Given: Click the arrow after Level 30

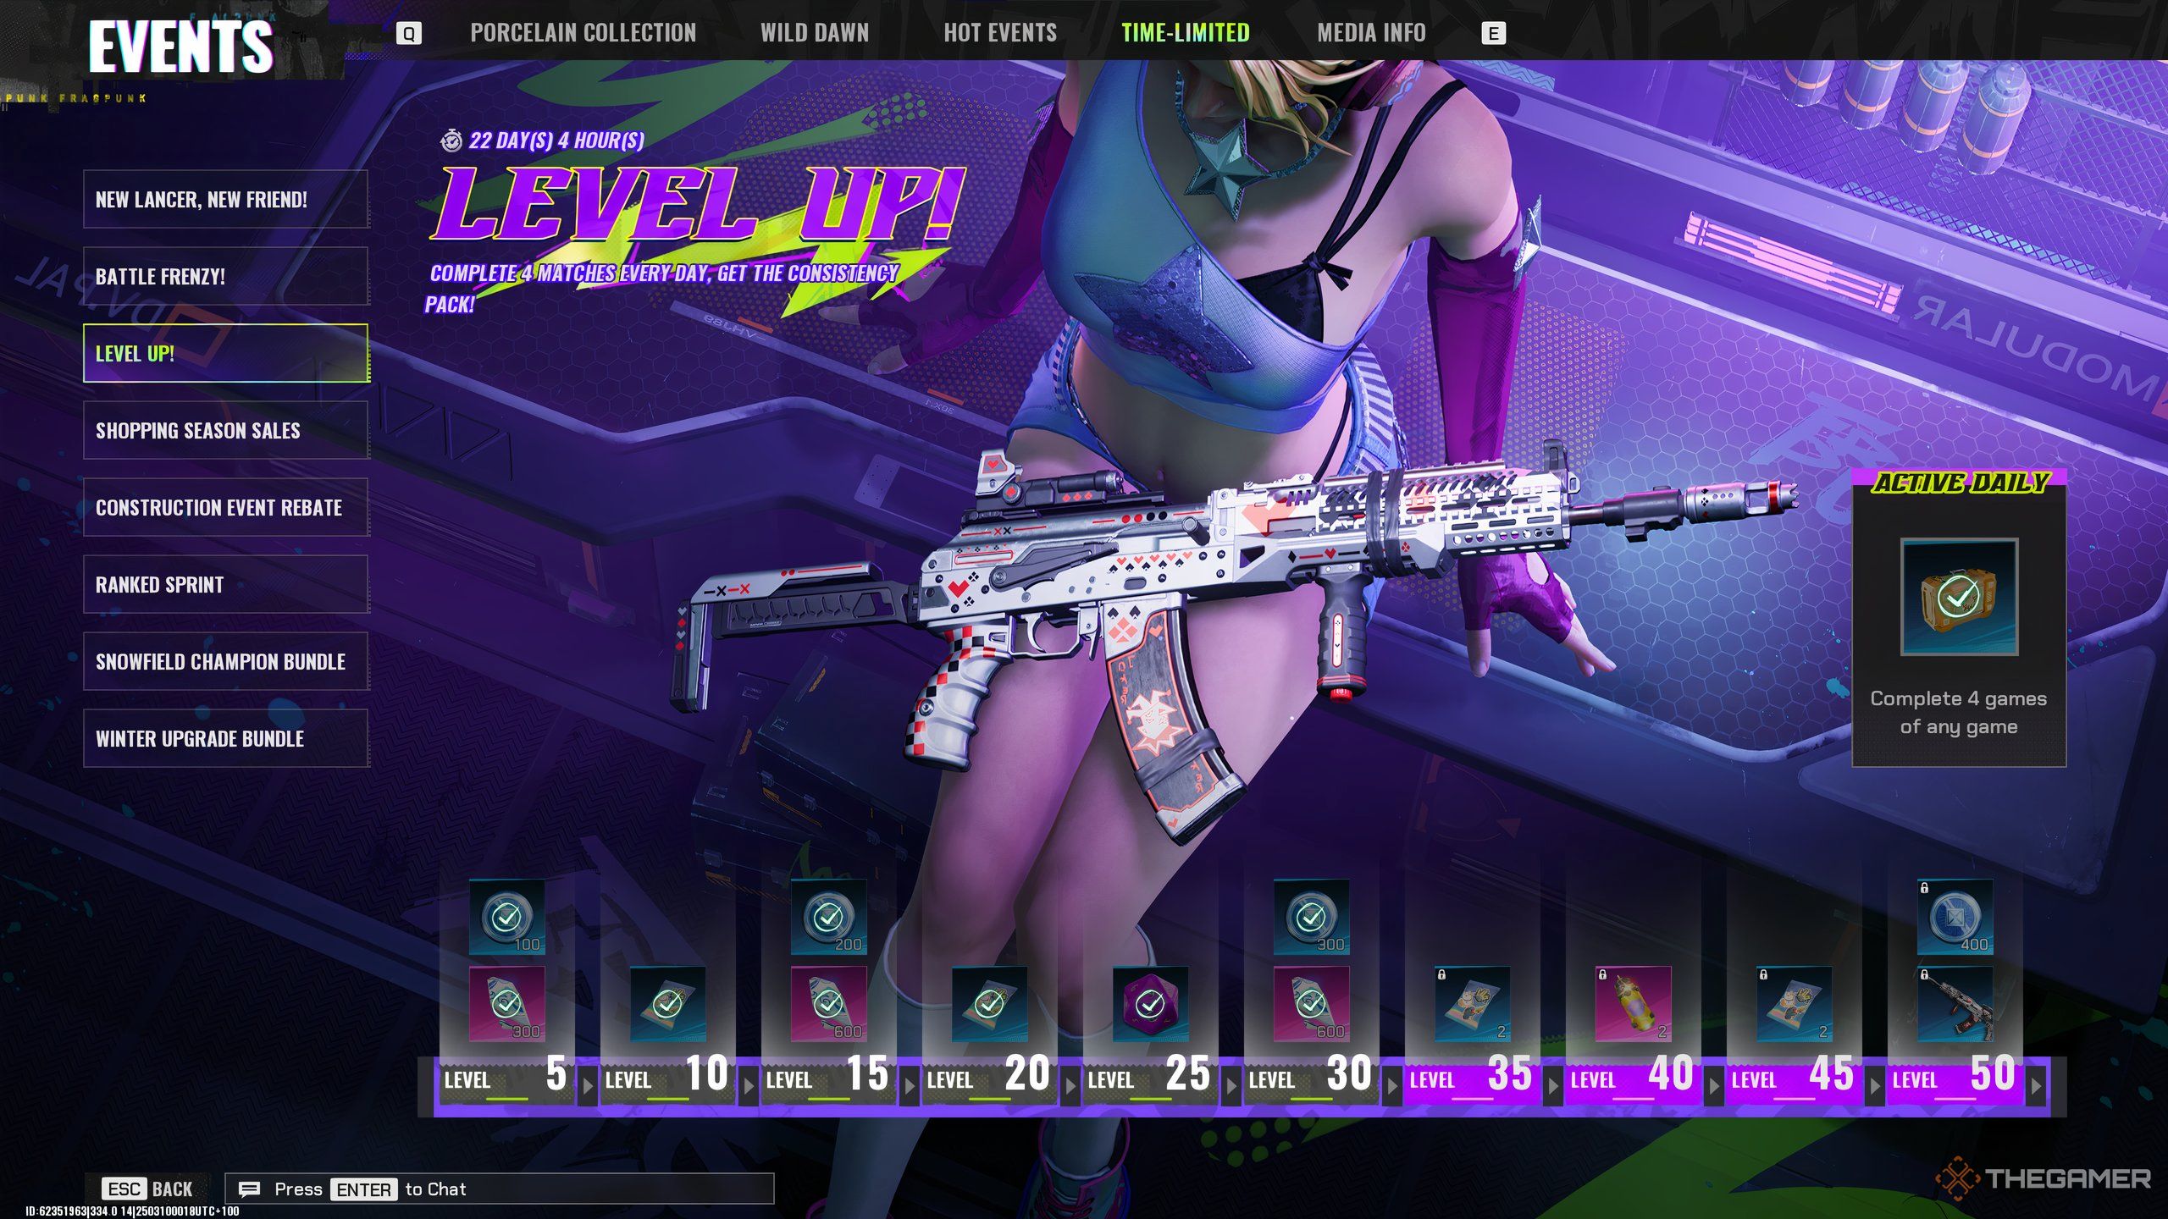Looking at the screenshot, I should [1391, 1085].
